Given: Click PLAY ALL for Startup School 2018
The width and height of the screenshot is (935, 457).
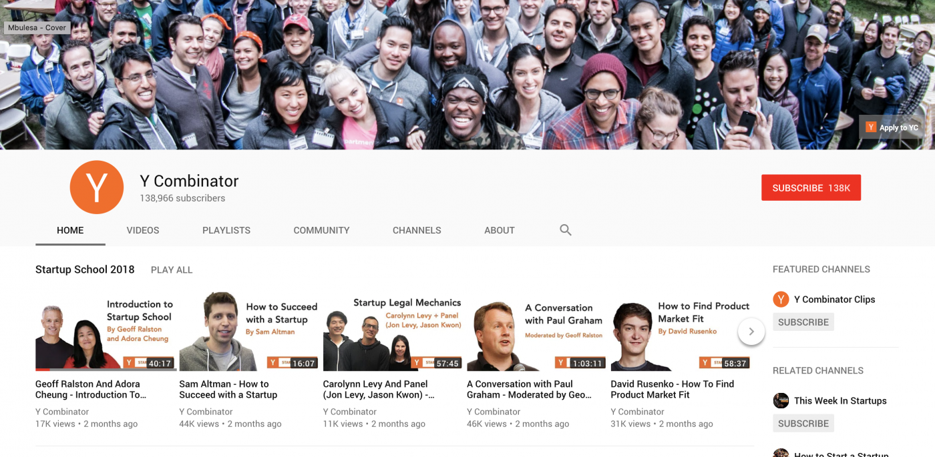Looking at the screenshot, I should (171, 270).
